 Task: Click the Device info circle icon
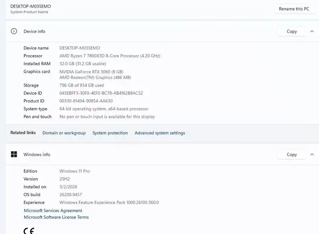14,31
